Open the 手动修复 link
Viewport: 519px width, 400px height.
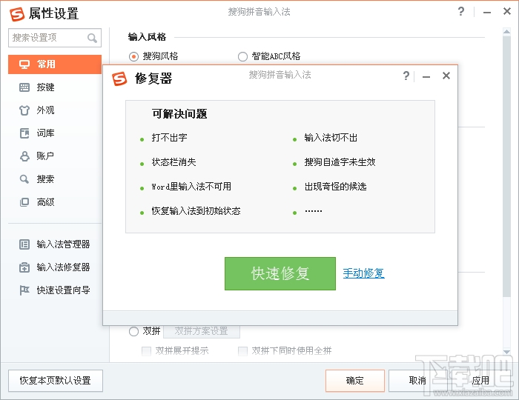pos(363,273)
